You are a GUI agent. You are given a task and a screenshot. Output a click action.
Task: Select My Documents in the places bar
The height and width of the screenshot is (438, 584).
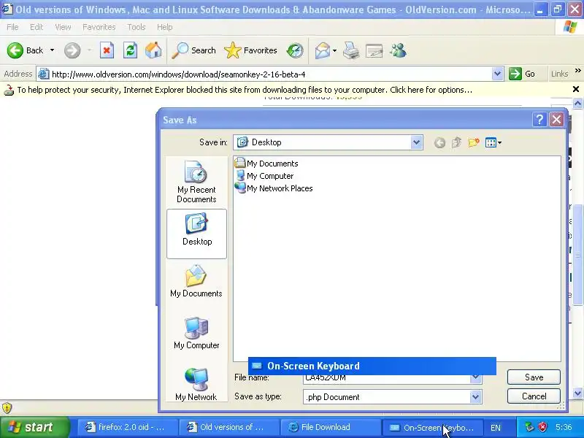[196, 281]
